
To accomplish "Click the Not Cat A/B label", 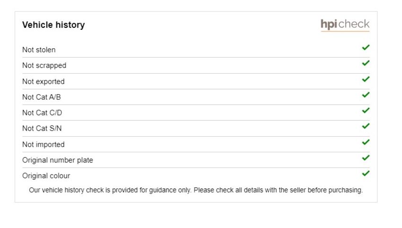I will point(42,97).
